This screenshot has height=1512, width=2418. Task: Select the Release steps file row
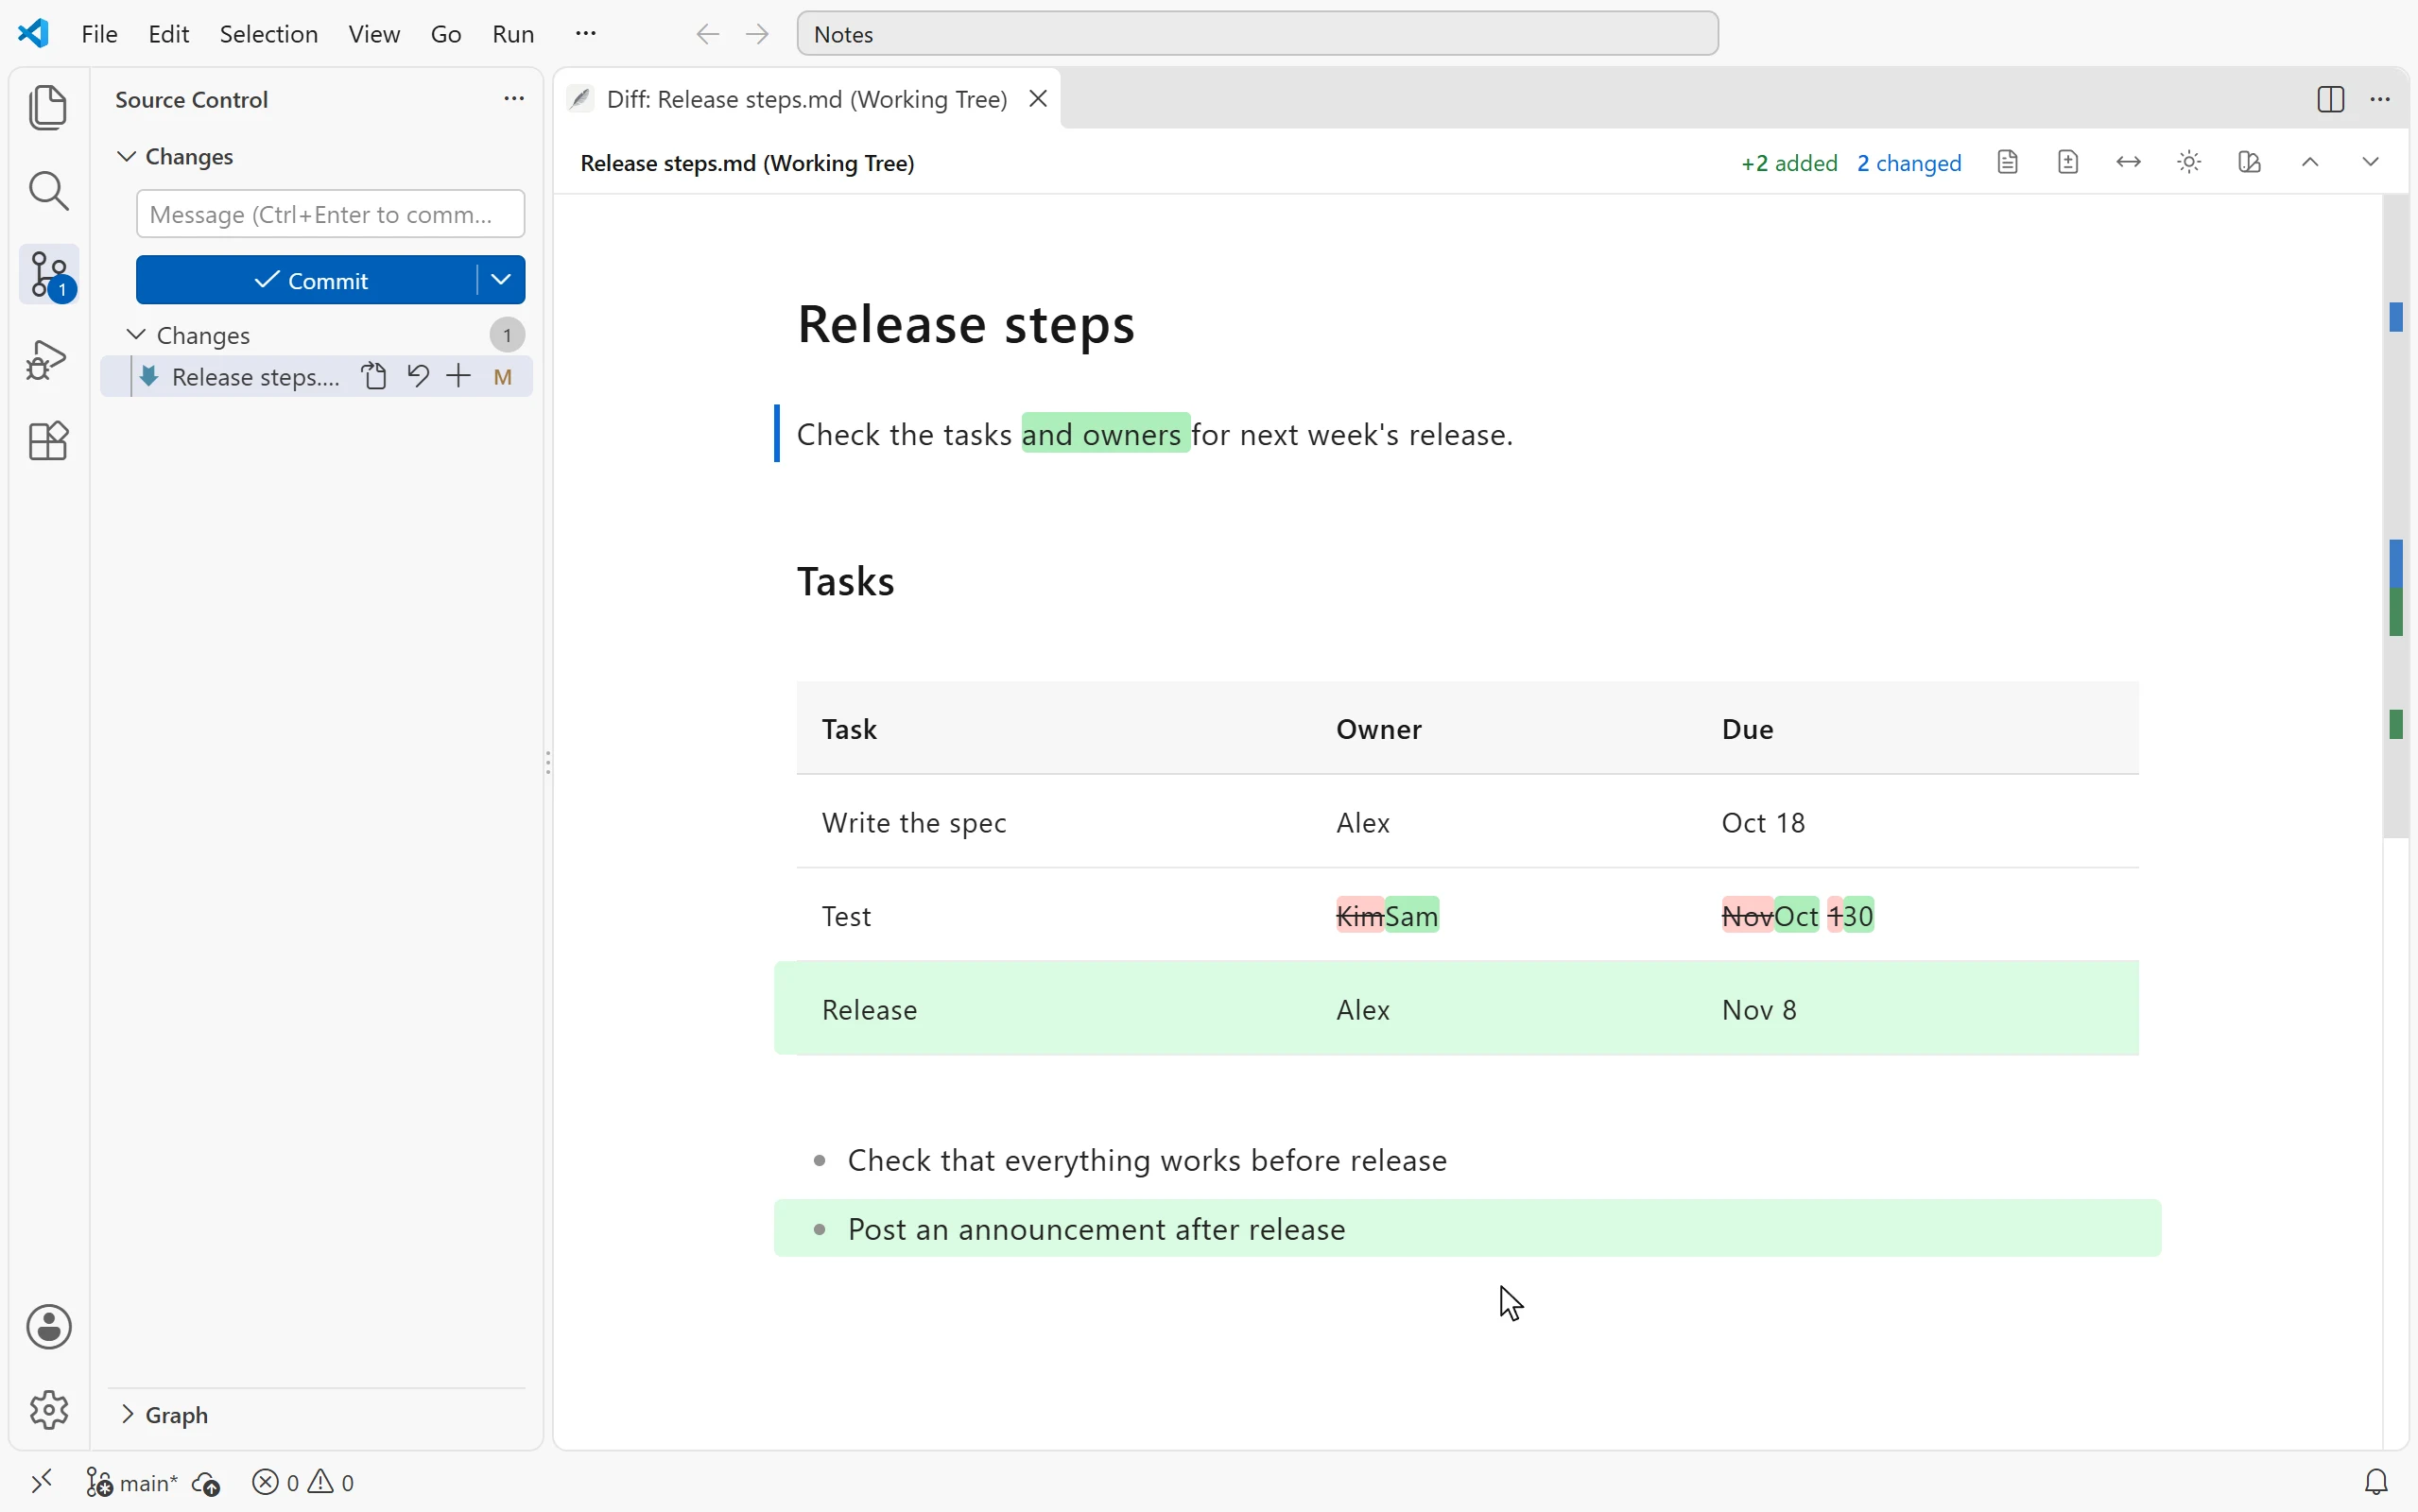(x=316, y=376)
